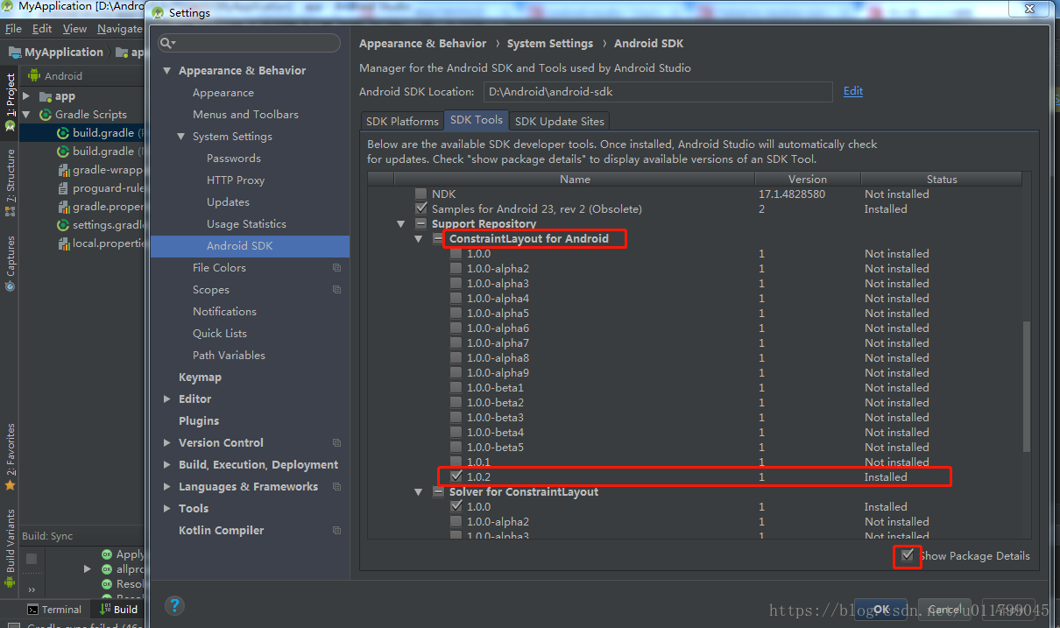Click the Android robot icon in project view header
The height and width of the screenshot is (628, 1060).
(36, 76)
